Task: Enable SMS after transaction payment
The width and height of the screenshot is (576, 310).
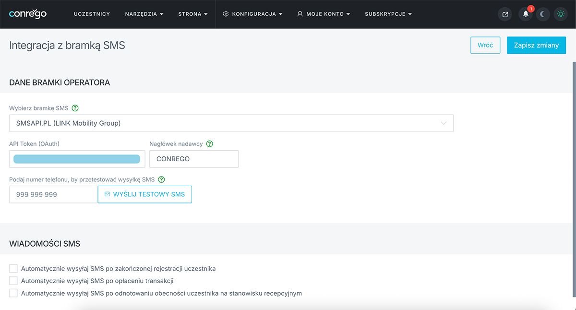Action: 13,281
